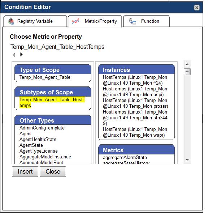Screen dimensions: 208x213
Task: Choose AgentHealthState in Other Types
Action: pyautogui.click(x=38, y=139)
